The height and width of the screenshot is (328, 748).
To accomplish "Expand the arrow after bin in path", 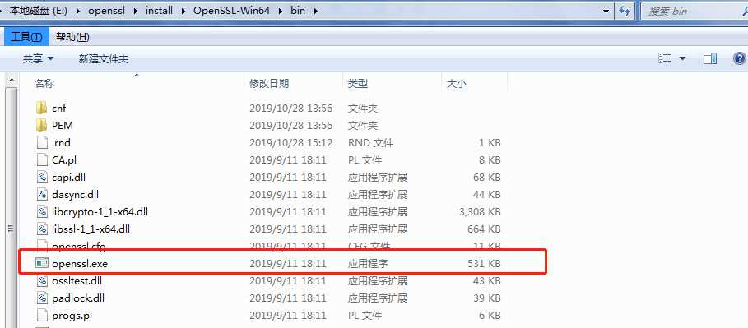I will [x=315, y=11].
